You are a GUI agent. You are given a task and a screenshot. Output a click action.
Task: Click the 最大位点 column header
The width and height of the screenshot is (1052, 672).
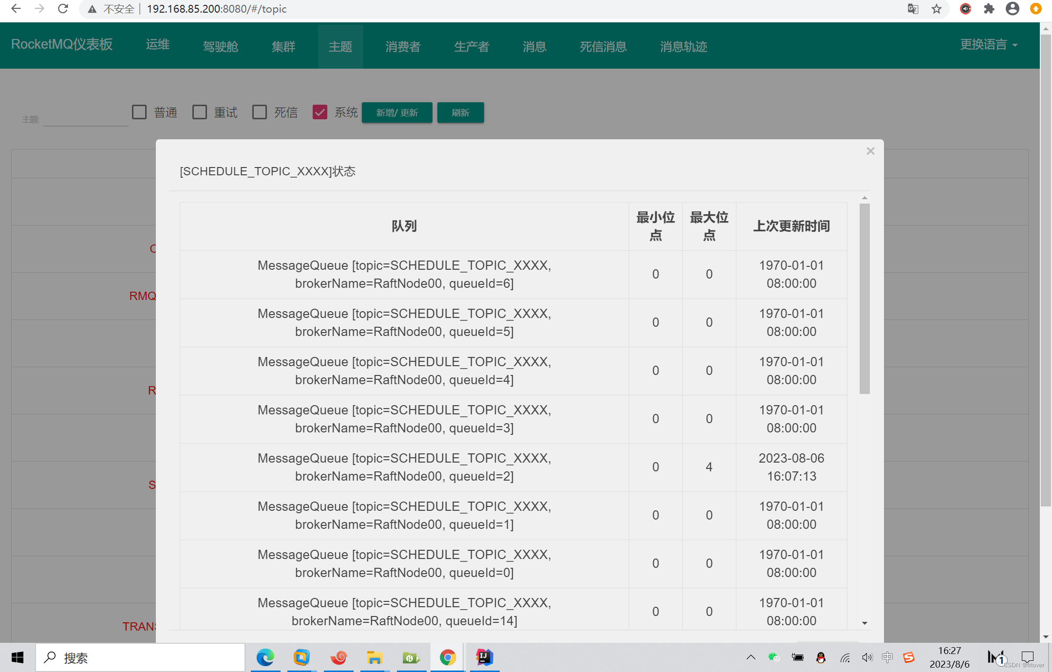coord(709,226)
